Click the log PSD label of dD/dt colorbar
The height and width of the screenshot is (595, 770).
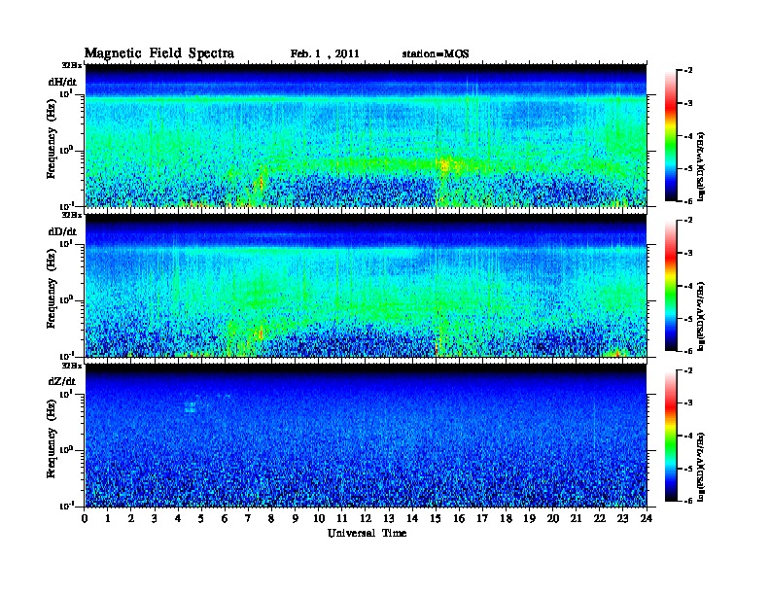coord(701,316)
